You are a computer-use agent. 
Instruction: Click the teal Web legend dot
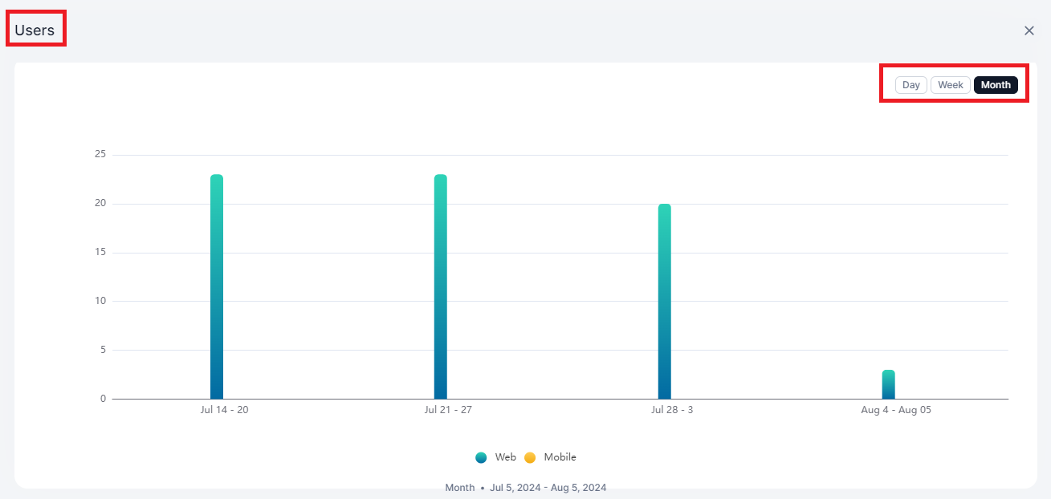tap(480, 456)
